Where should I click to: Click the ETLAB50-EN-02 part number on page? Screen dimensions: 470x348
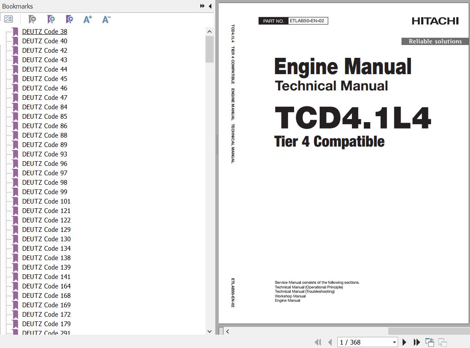point(307,21)
